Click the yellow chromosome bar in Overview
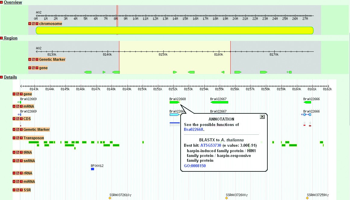The height and width of the screenshot is (200, 350). coord(175,30)
